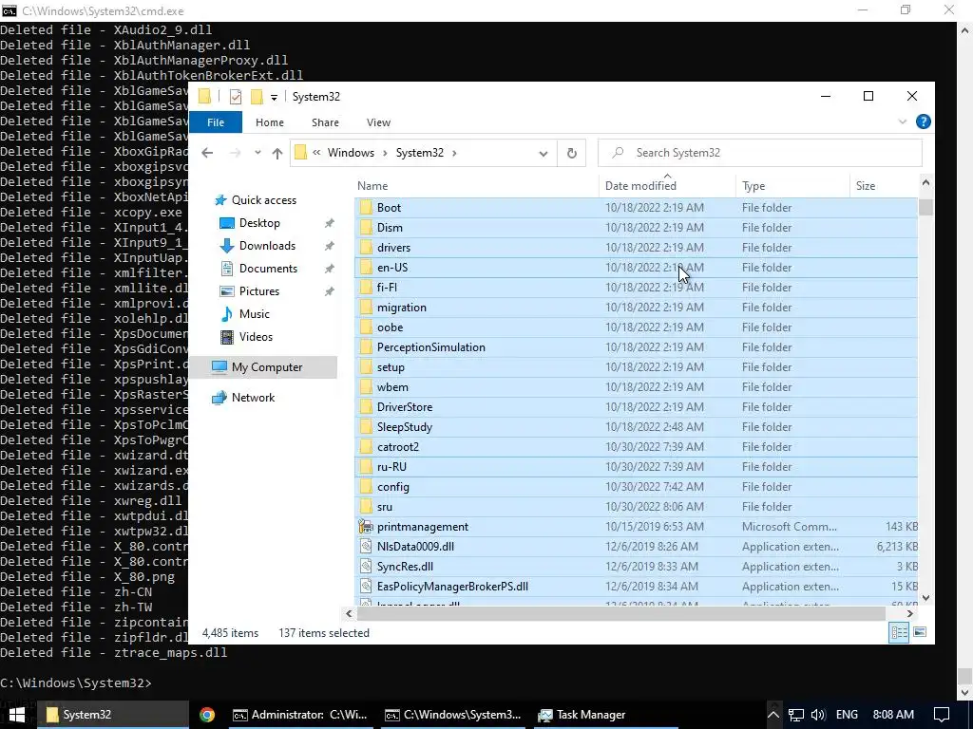Click the file list horizontal scrollbar
Viewport: 973px width, 729px height.
click(x=620, y=614)
